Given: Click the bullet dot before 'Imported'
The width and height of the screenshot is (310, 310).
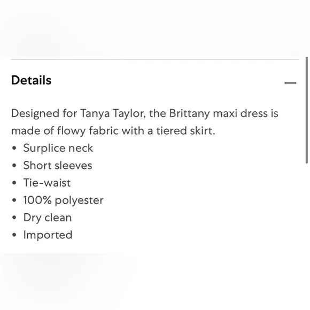Looking at the screenshot, I should point(14,235).
